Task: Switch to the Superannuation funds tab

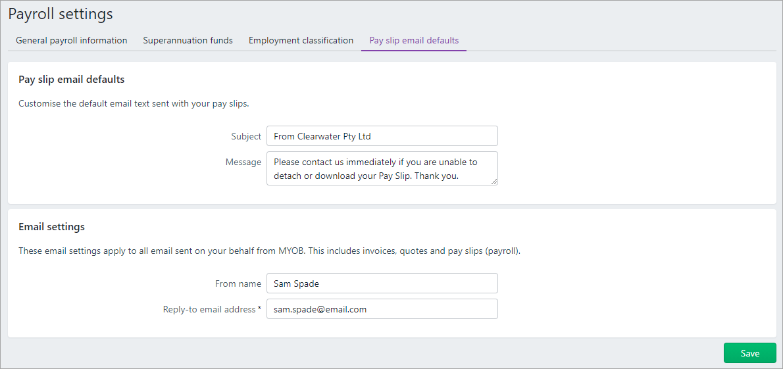Action: click(188, 40)
